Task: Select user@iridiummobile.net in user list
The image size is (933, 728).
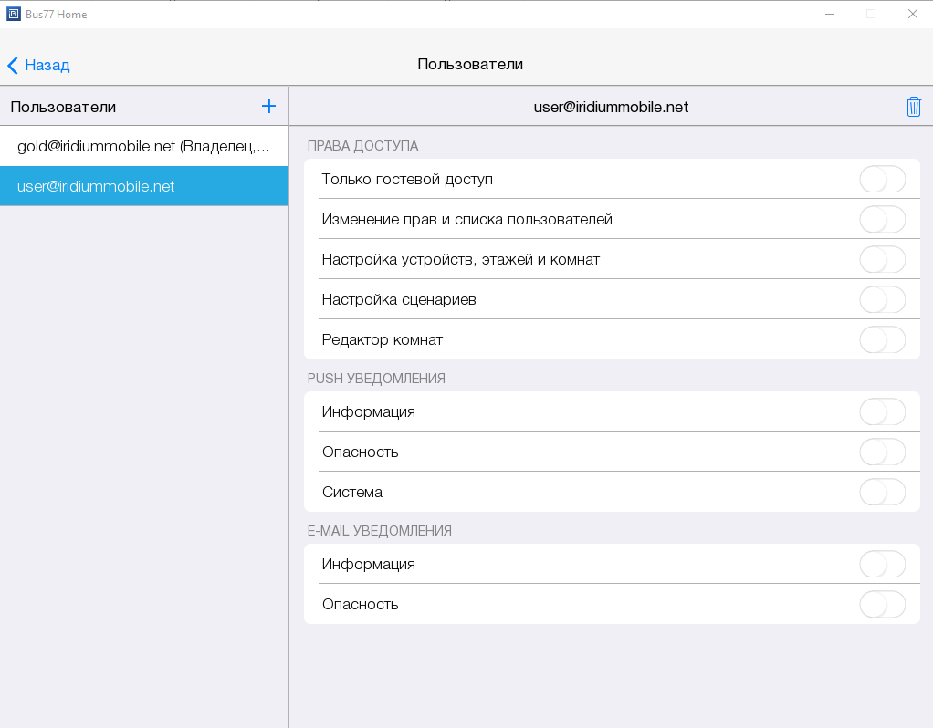Action: pos(144,186)
